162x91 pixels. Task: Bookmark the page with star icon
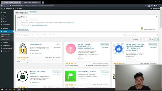(146, 6)
